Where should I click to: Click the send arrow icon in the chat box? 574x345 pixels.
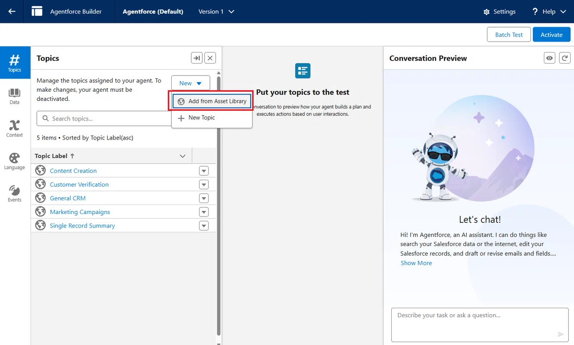561,334
